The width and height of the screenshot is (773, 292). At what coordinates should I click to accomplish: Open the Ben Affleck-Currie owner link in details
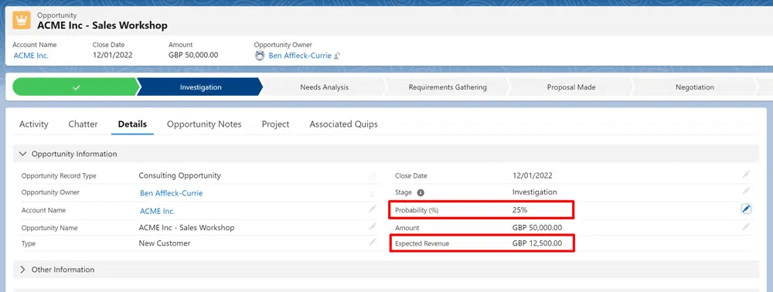[171, 193]
